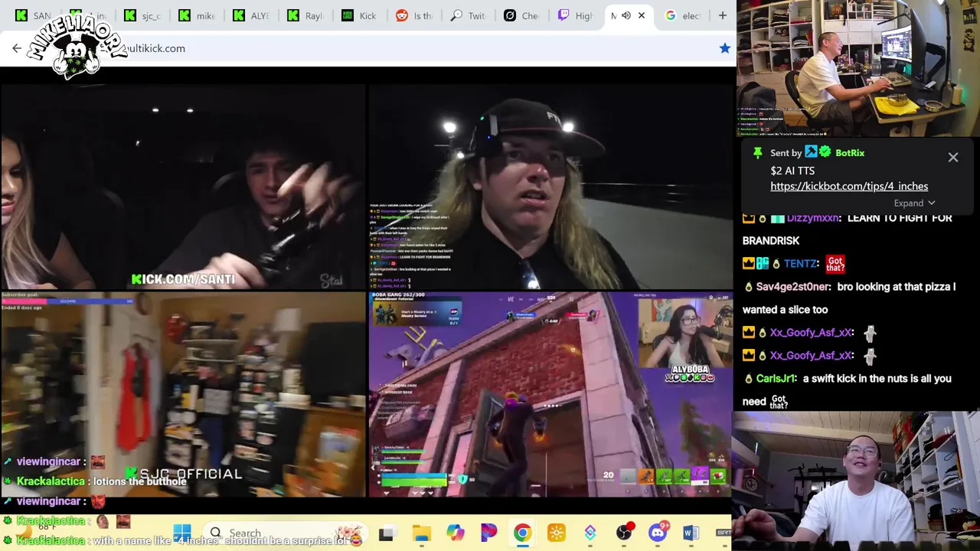Open the kickbot.com/tips/4_inches link
The image size is (980, 551).
[849, 186]
